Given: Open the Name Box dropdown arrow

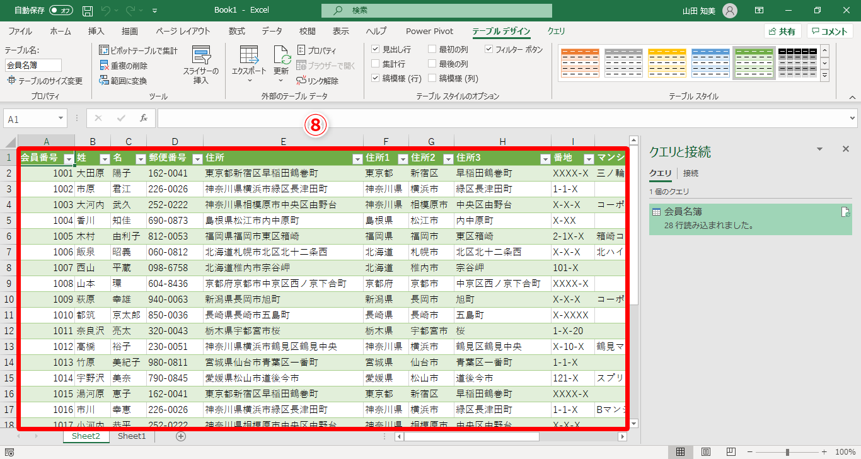Looking at the screenshot, I should pos(61,119).
